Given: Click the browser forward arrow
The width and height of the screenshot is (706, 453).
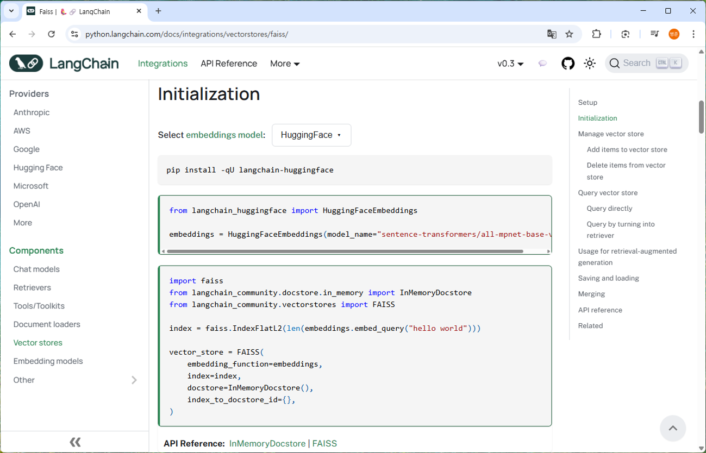Looking at the screenshot, I should click(x=32, y=34).
